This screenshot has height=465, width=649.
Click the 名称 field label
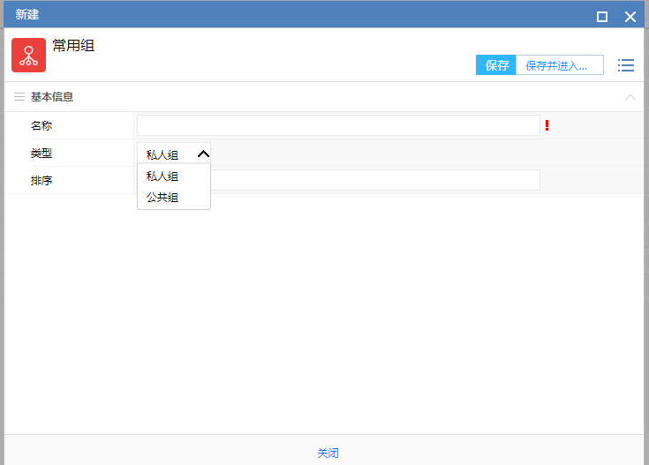click(42, 126)
